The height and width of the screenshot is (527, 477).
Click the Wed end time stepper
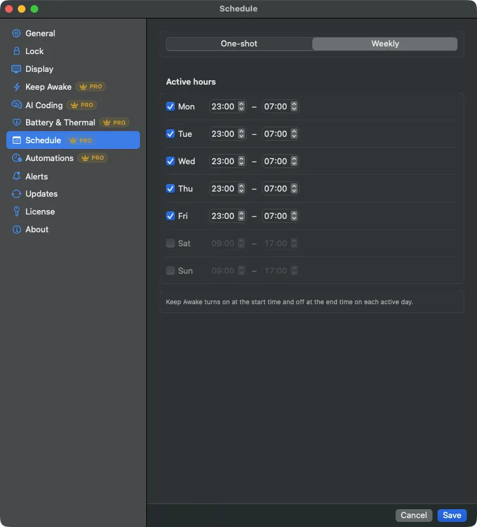(294, 161)
